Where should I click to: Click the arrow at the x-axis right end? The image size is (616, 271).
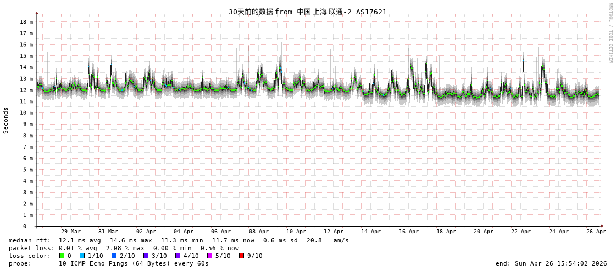[602, 226]
